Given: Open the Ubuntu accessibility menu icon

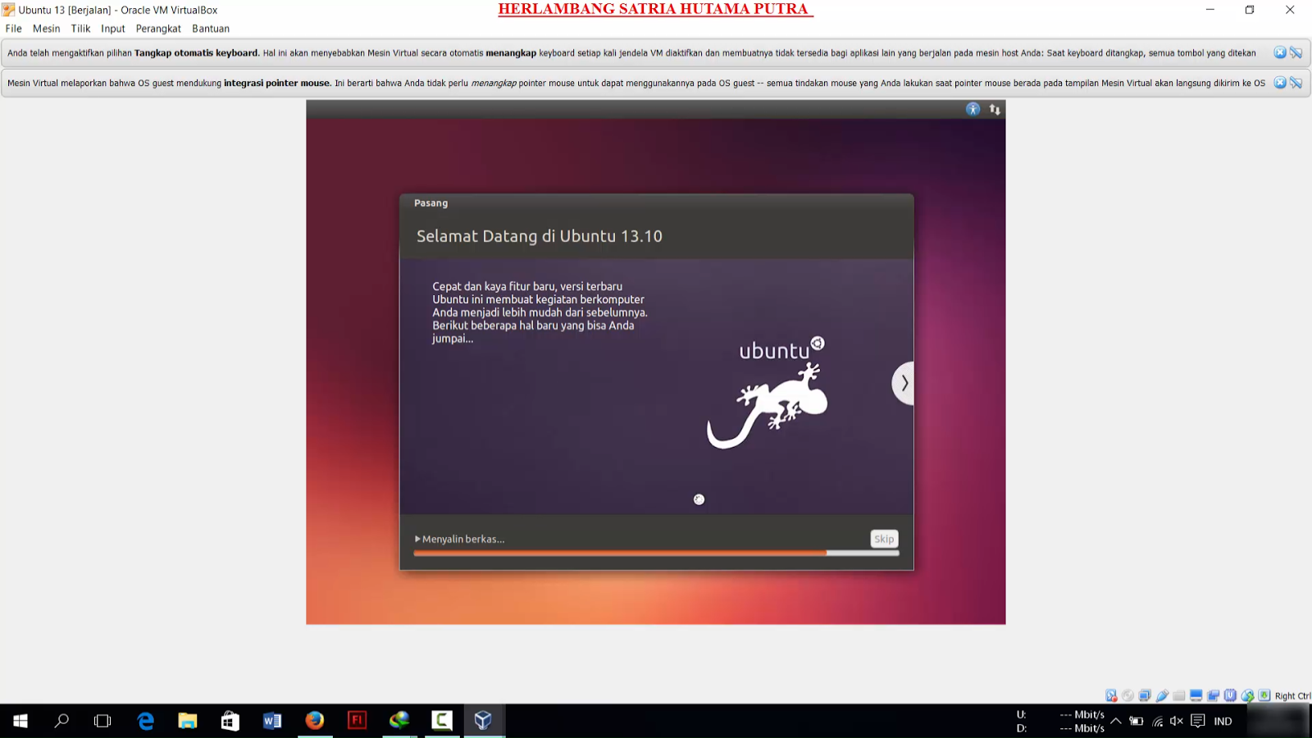Looking at the screenshot, I should coord(973,109).
